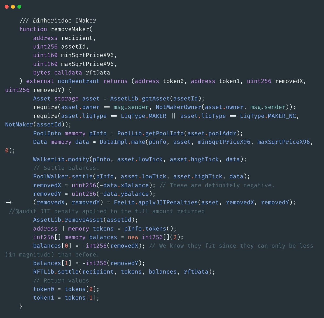Click the 'nonReentrant' modifier keyword

pos(79,81)
